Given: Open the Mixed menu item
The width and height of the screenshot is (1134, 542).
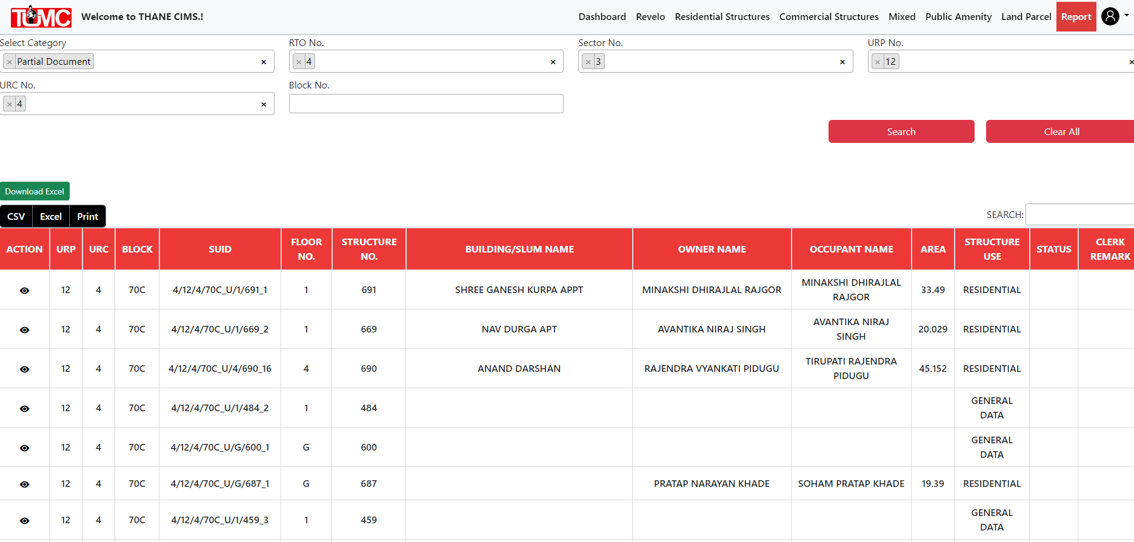Looking at the screenshot, I should (902, 17).
